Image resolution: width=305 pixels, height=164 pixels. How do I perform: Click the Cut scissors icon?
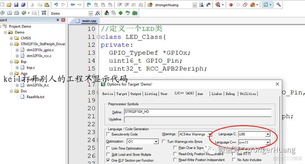pyautogui.click(x=32, y=5)
